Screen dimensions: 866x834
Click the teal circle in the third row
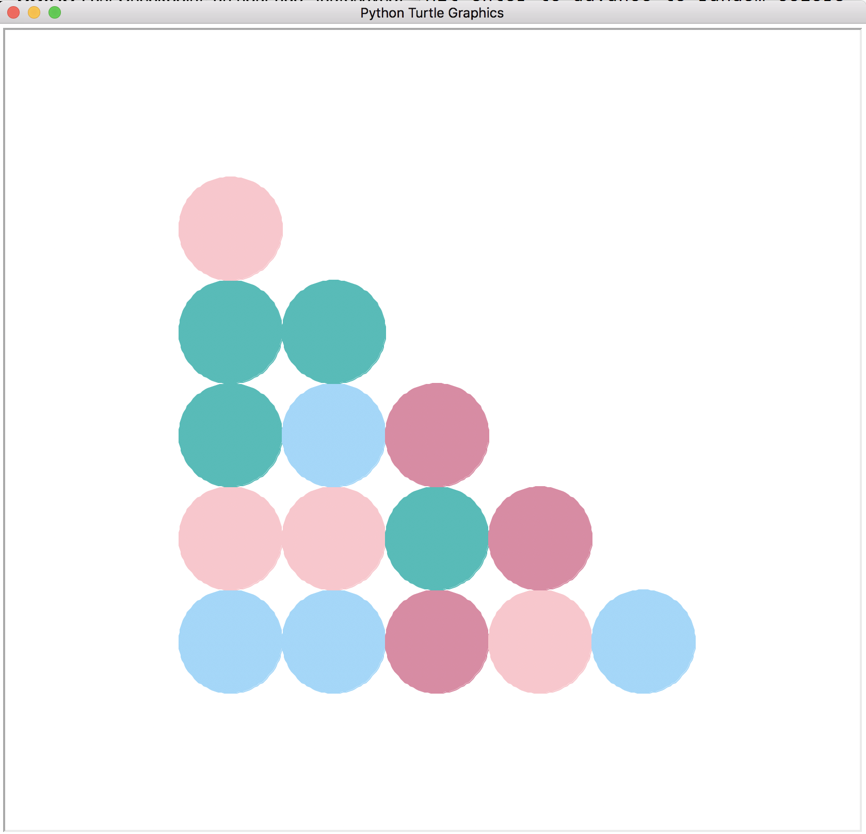click(x=231, y=435)
